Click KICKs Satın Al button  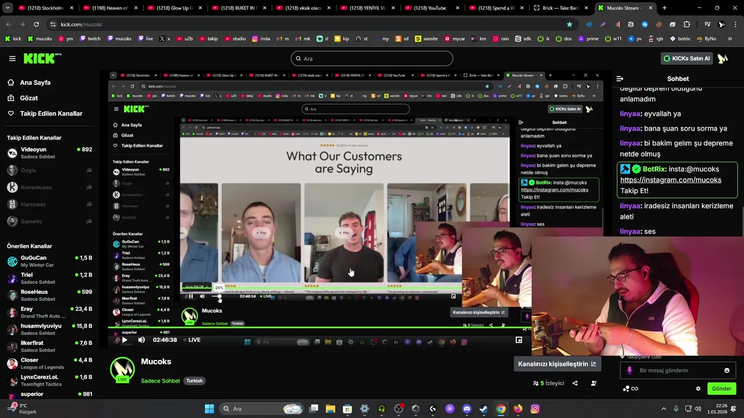[686, 59]
